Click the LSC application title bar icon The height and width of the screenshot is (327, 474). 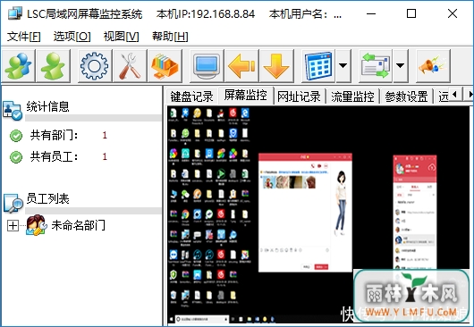15,13
